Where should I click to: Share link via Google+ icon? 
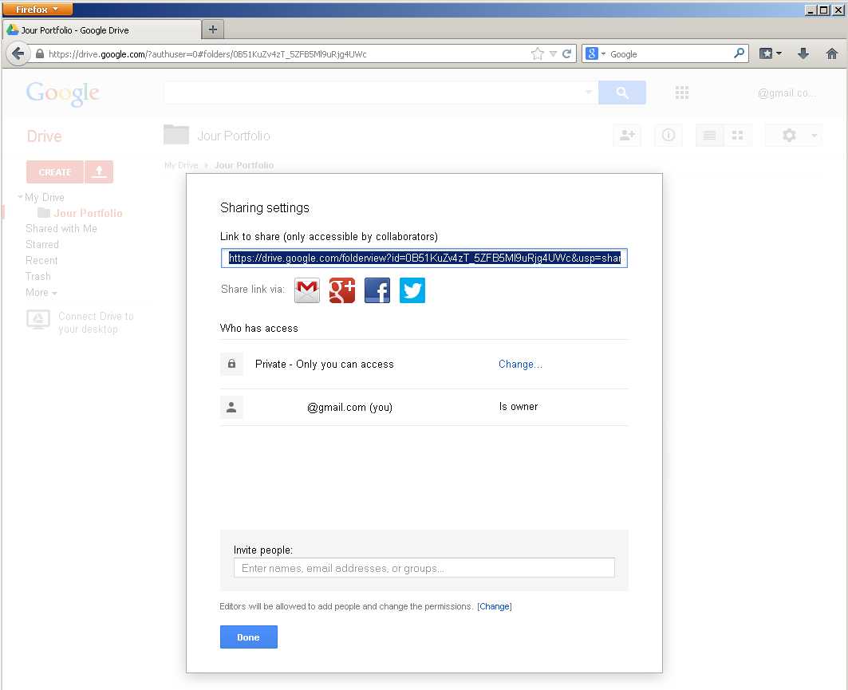pos(342,290)
